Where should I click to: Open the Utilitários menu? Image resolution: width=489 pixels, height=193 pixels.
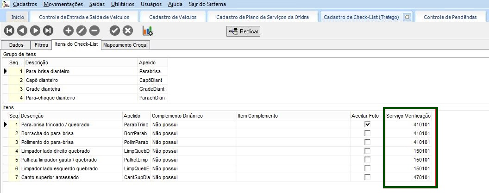click(123, 4)
